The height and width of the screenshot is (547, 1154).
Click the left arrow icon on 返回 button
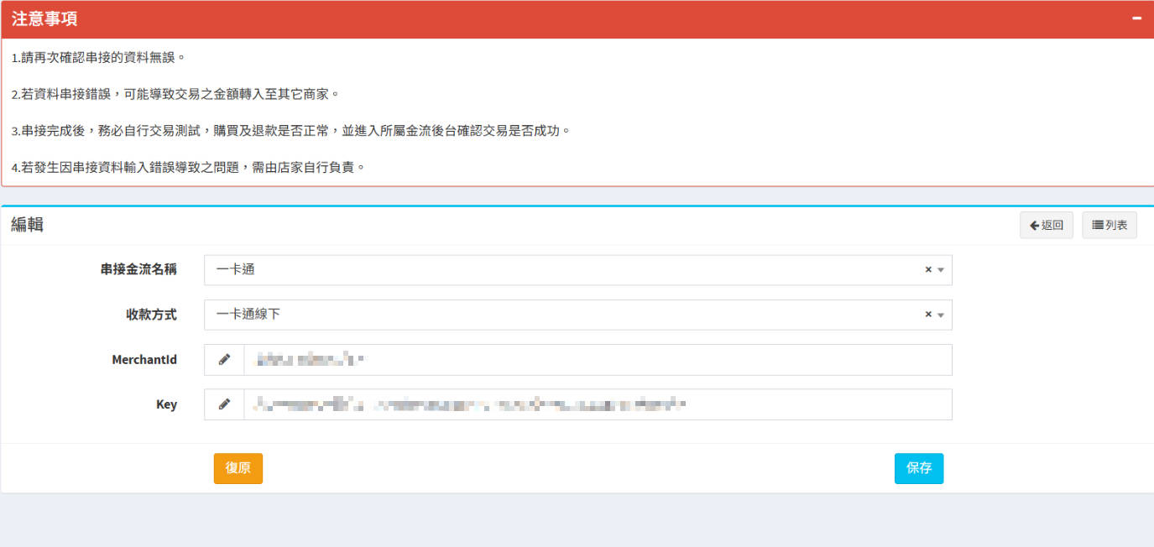point(1034,225)
